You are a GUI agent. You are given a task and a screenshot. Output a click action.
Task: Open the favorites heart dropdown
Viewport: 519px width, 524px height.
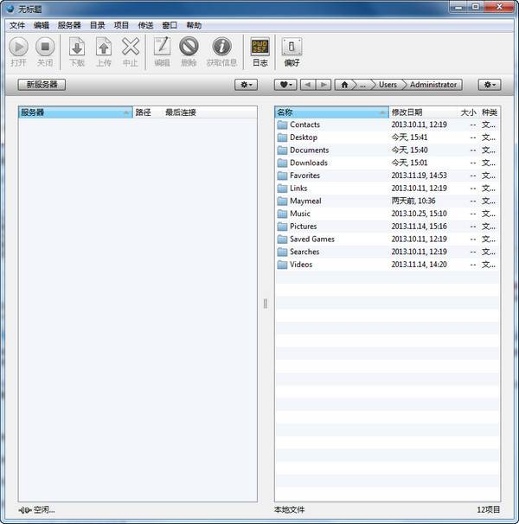point(285,85)
